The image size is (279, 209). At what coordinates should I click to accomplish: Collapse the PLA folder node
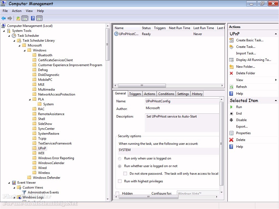tap(30, 100)
